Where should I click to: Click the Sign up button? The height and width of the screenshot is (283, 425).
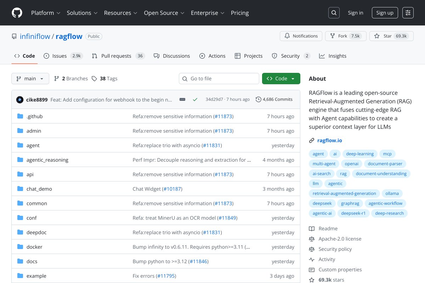385,13
